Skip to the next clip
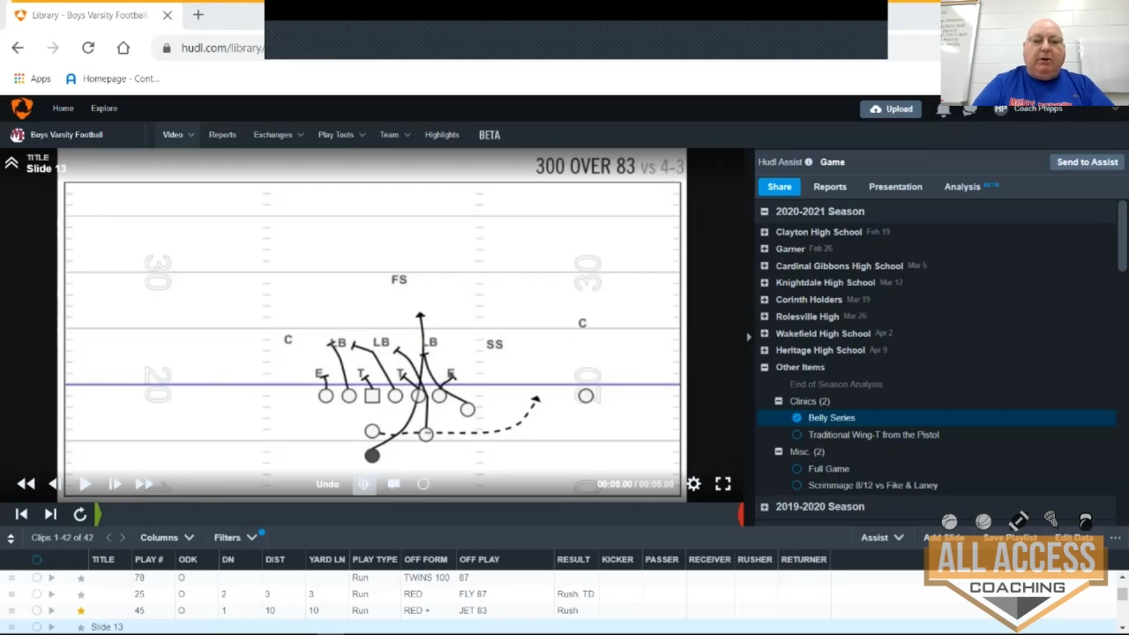Image resolution: width=1129 pixels, height=635 pixels. point(50,514)
